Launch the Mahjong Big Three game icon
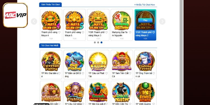This screenshot has height=105, width=210. 122,20
